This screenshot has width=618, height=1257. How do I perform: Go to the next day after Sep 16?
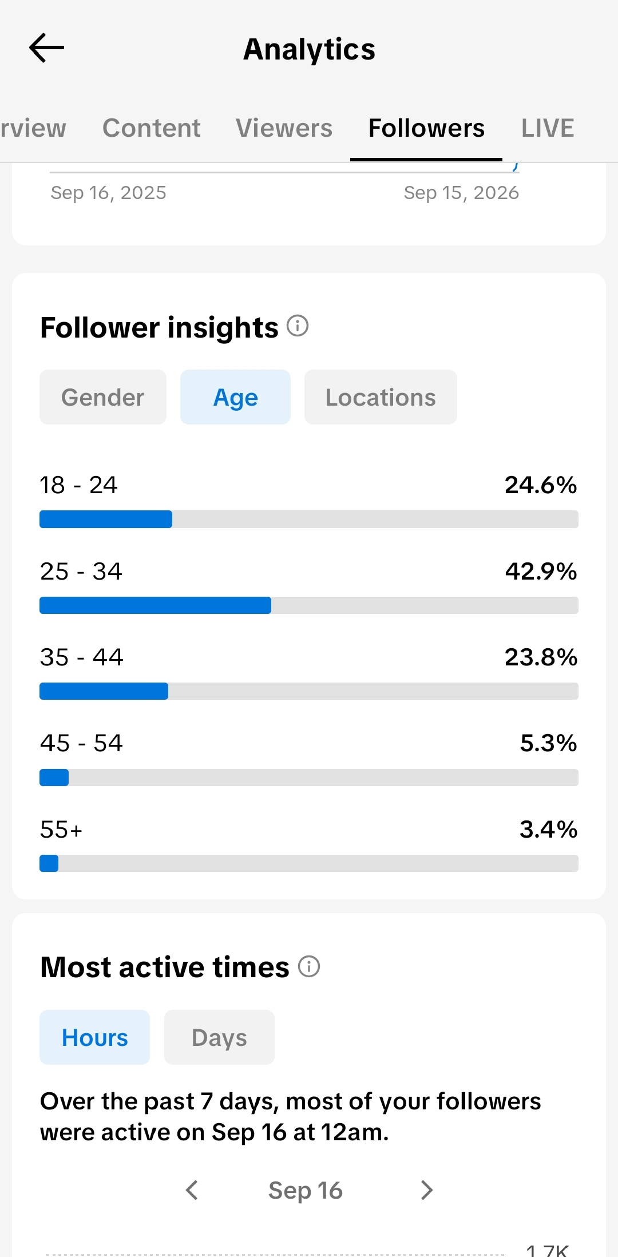(426, 1190)
